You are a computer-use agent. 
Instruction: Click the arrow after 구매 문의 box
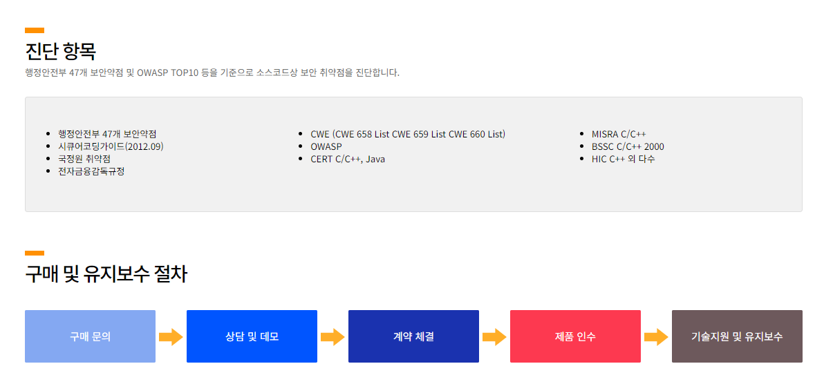pyautogui.click(x=171, y=337)
